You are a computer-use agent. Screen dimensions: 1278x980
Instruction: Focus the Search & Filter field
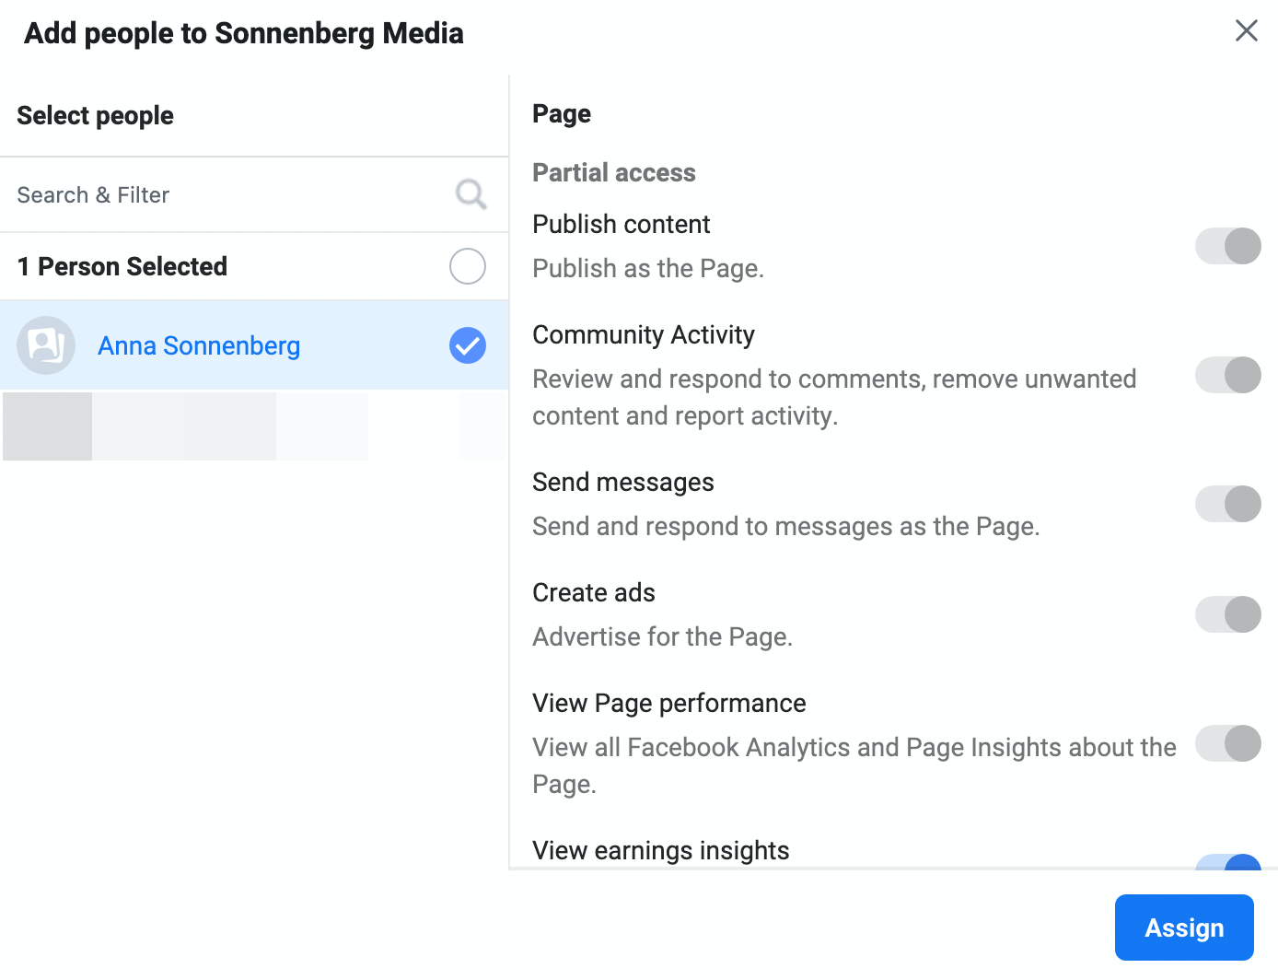(x=254, y=194)
